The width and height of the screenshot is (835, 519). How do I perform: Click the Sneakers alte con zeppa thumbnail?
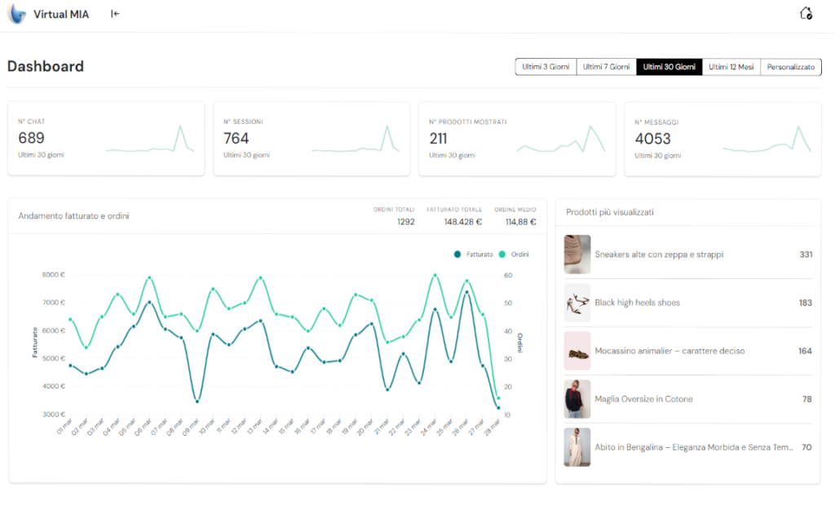click(x=577, y=255)
